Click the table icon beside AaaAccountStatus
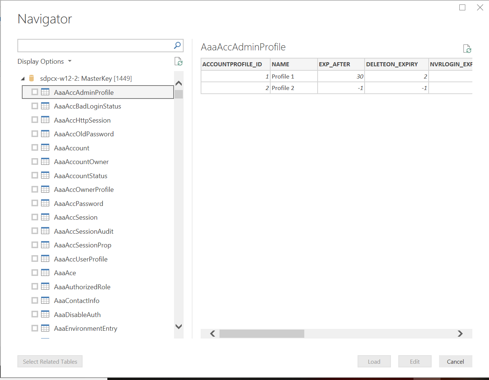Viewport: 489px width, 380px height. pyautogui.click(x=45, y=175)
